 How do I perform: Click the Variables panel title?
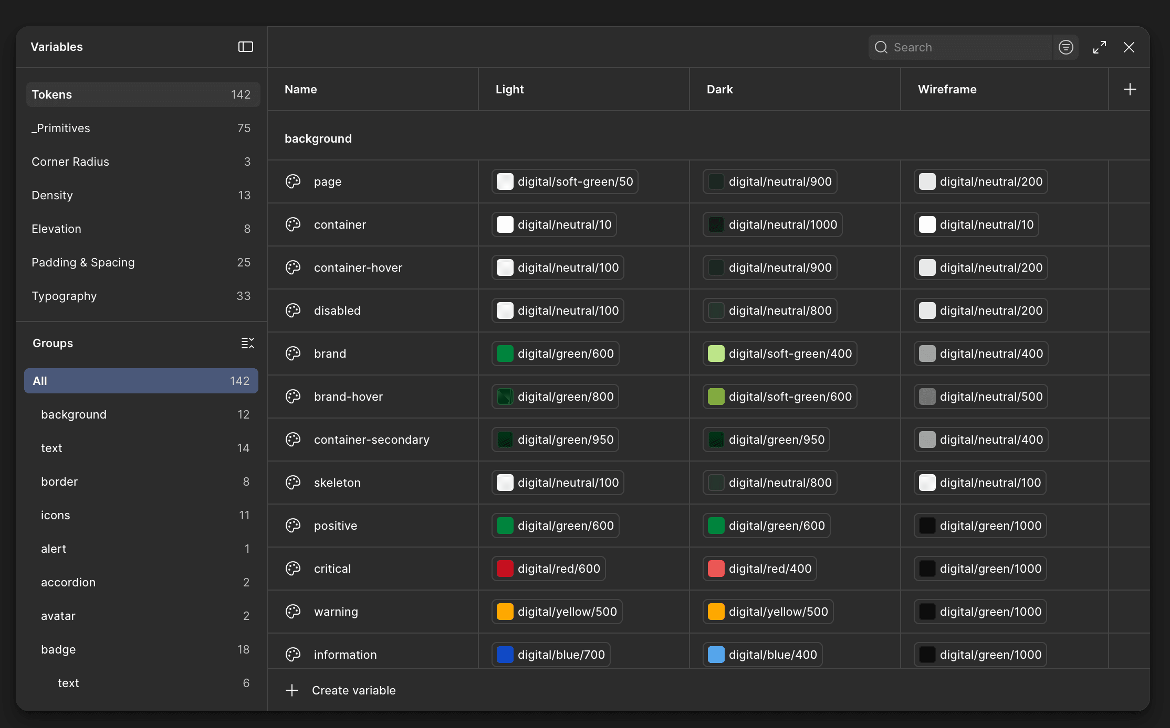(57, 47)
